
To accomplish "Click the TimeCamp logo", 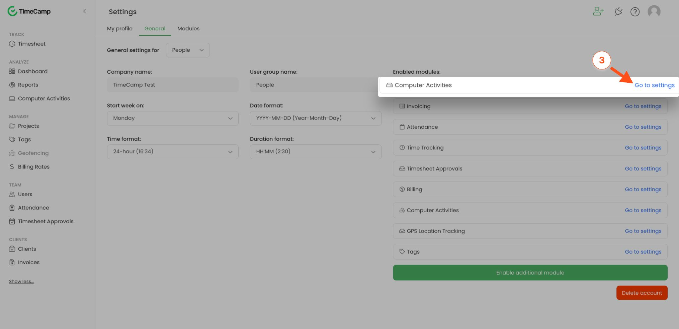I will 29,11.
